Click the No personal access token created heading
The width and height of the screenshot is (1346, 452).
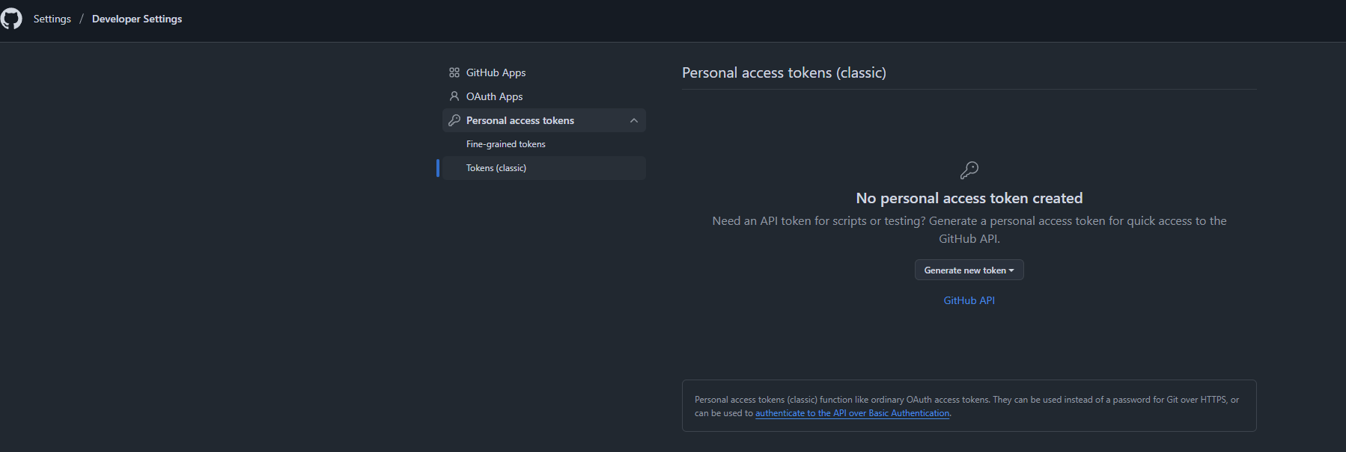pyautogui.click(x=969, y=198)
